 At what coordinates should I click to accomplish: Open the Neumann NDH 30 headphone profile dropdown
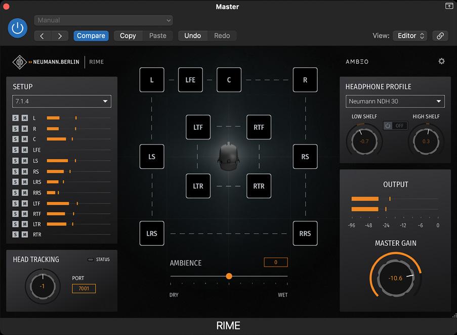coord(395,101)
